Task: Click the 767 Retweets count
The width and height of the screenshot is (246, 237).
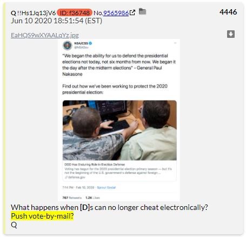Action: [x=72, y=198]
